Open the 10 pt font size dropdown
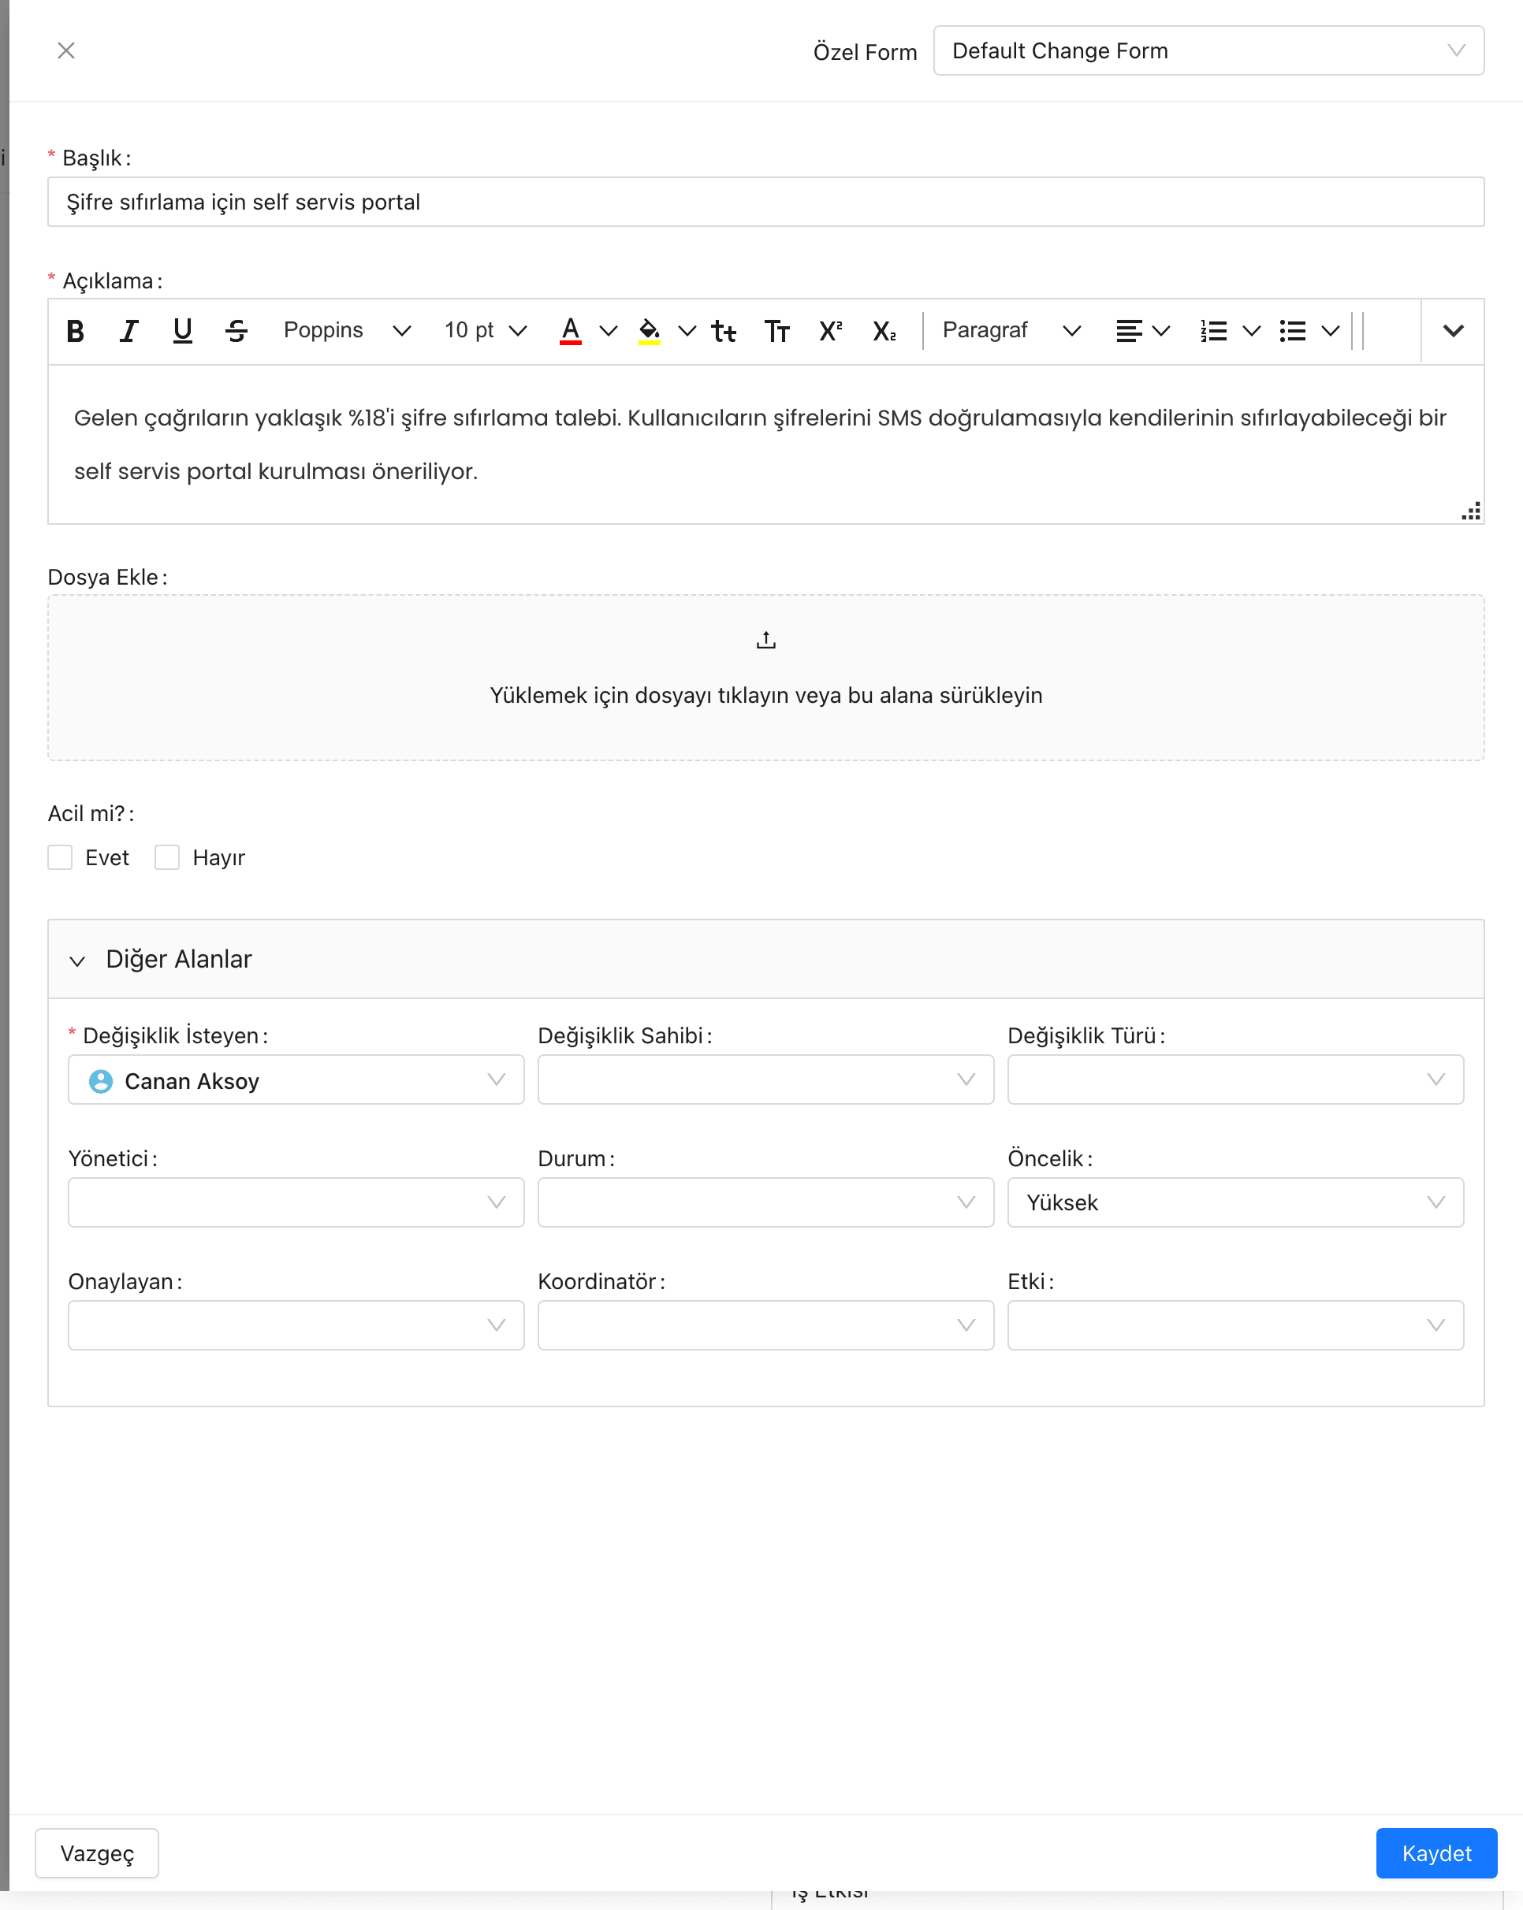The height and width of the screenshot is (1910, 1523). tap(485, 330)
